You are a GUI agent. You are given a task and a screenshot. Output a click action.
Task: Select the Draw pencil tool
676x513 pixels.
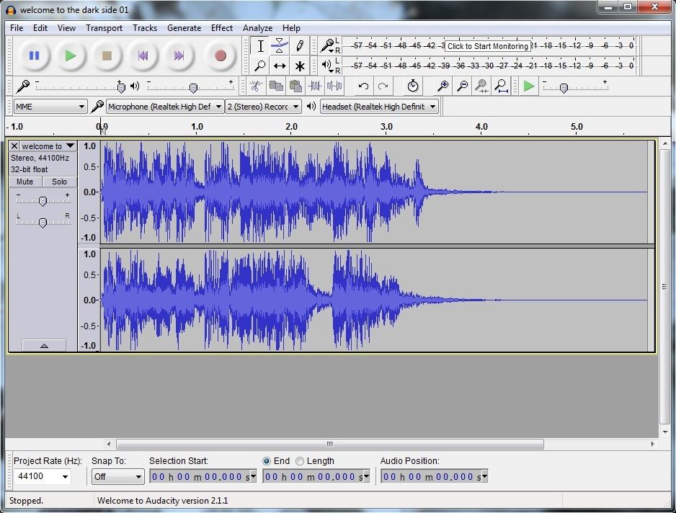[x=300, y=46]
